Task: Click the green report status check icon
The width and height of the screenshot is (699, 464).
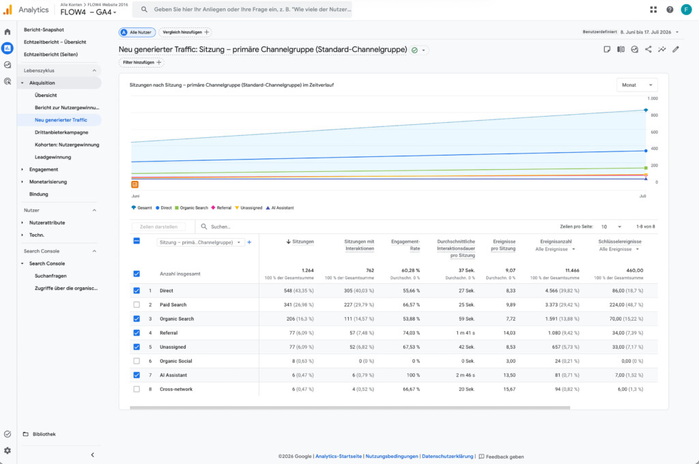Action: coord(414,50)
